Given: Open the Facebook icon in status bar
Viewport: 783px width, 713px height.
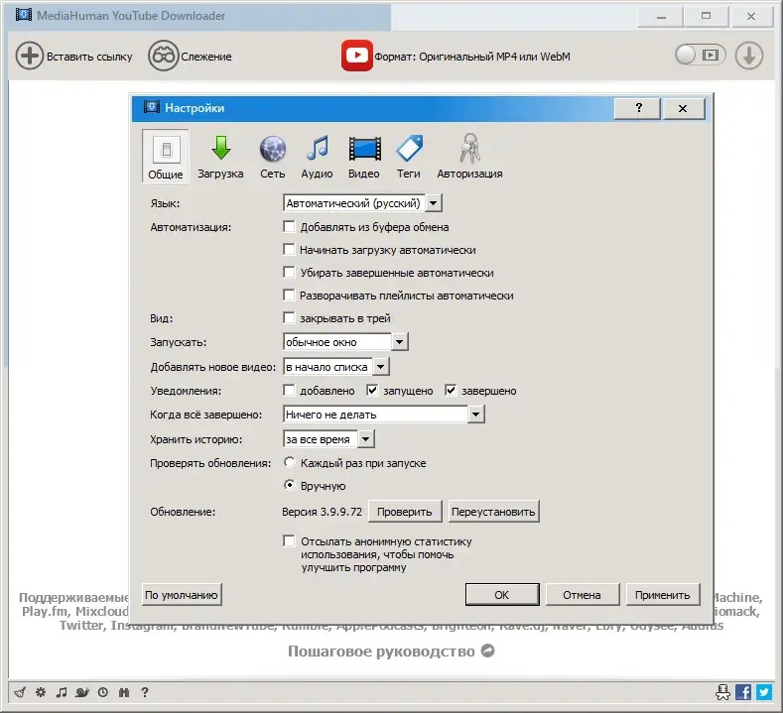Looking at the screenshot, I should pos(743,692).
